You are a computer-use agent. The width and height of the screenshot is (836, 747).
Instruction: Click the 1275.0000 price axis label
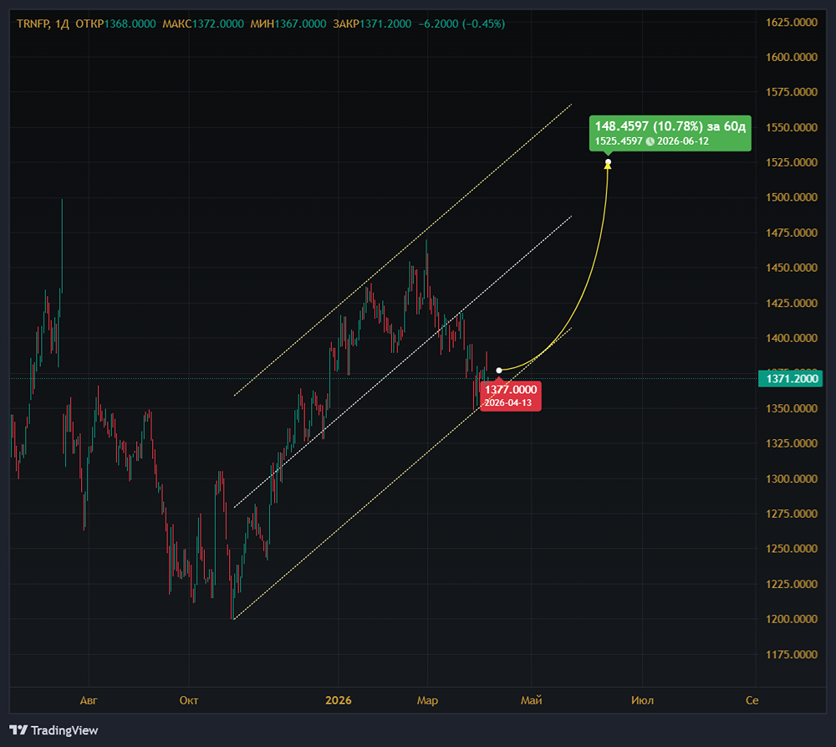click(791, 514)
